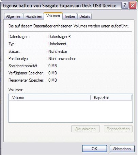The width and height of the screenshot is (138, 155).
Task: Open the Richtlinien tab
Action: point(34,16)
